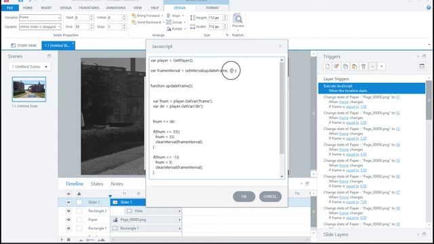Move the selected trigger up
Viewport: 434px width, 244px height.
[372, 66]
